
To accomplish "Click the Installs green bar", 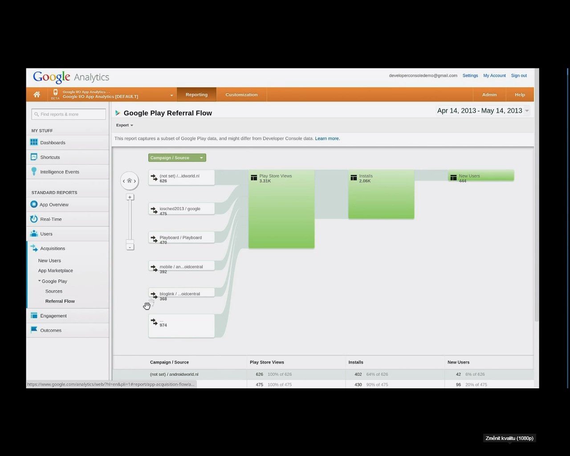I will tap(381, 194).
